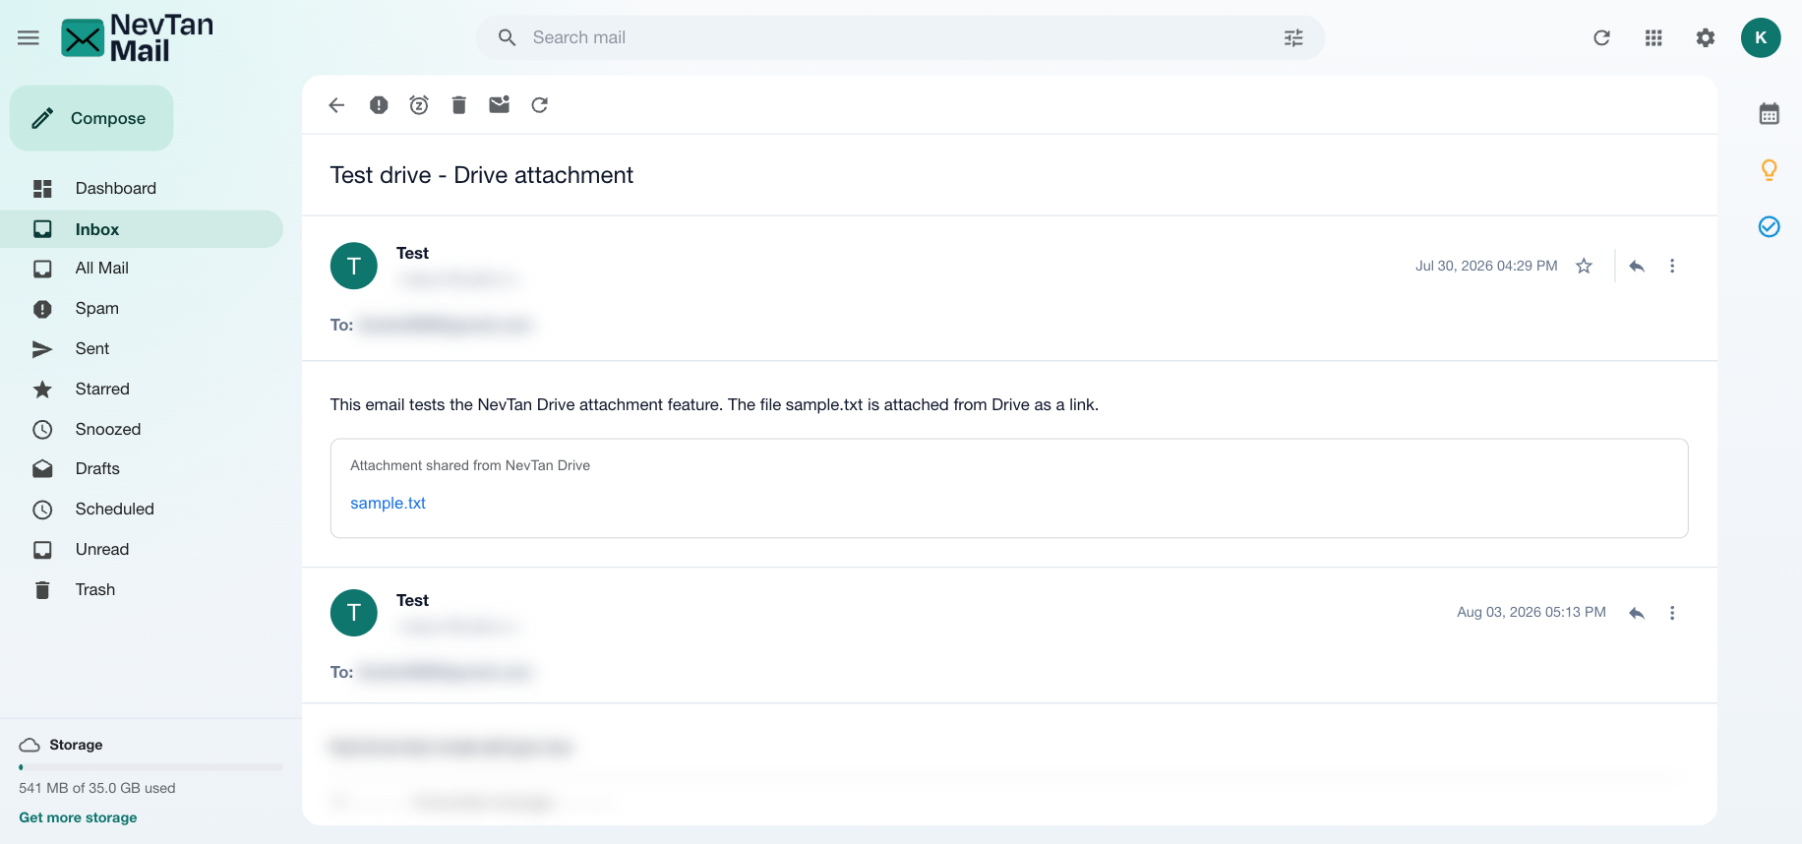Open more options for Aug 03 message

[1672, 613]
